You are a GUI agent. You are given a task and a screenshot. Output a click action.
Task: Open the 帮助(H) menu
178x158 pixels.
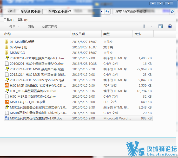23,20
